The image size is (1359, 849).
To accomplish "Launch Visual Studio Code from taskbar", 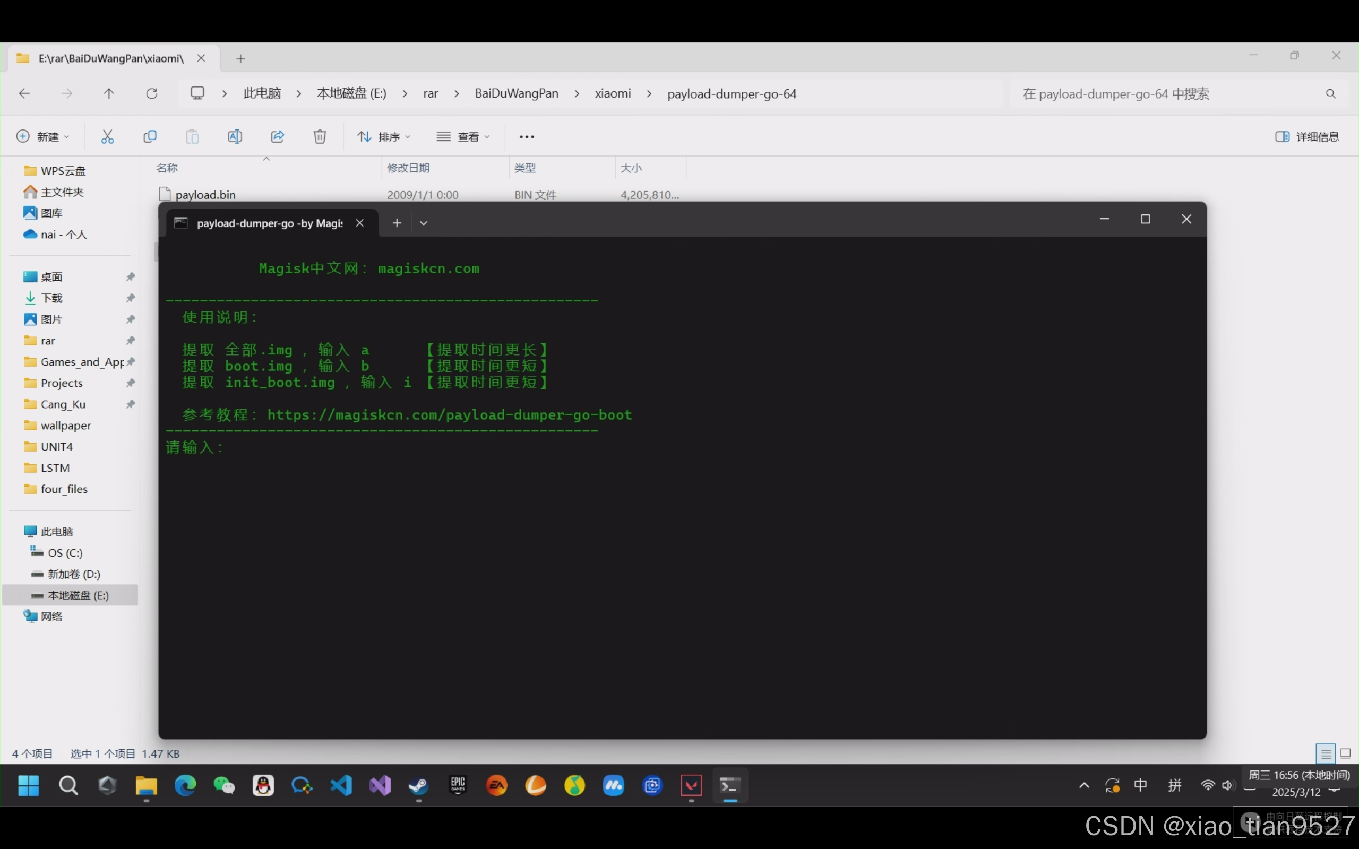I will [x=341, y=785].
